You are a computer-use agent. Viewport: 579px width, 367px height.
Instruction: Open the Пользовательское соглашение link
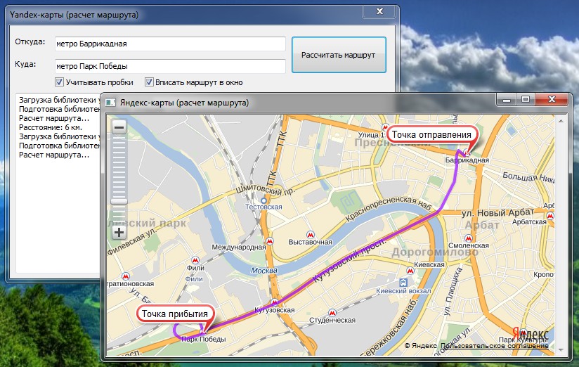495,346
